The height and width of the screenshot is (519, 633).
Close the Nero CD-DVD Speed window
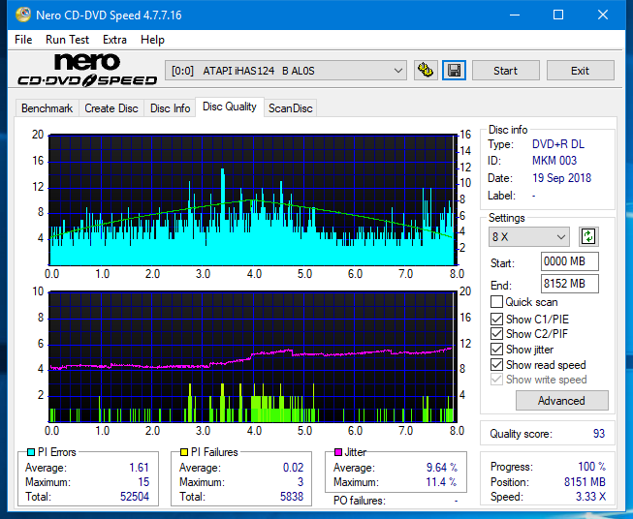click(x=603, y=15)
